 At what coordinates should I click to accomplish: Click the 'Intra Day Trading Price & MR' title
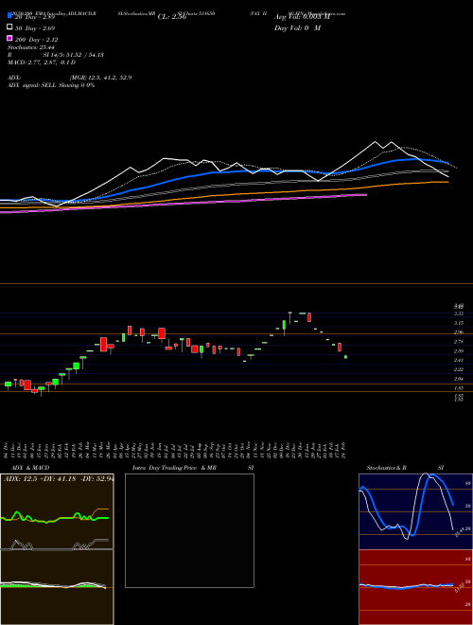tap(174, 468)
